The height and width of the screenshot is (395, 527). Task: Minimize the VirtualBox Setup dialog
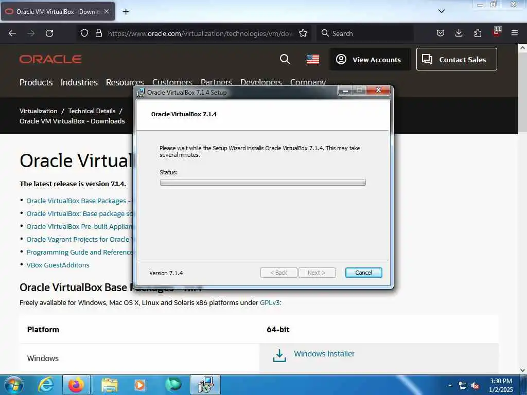click(x=345, y=91)
